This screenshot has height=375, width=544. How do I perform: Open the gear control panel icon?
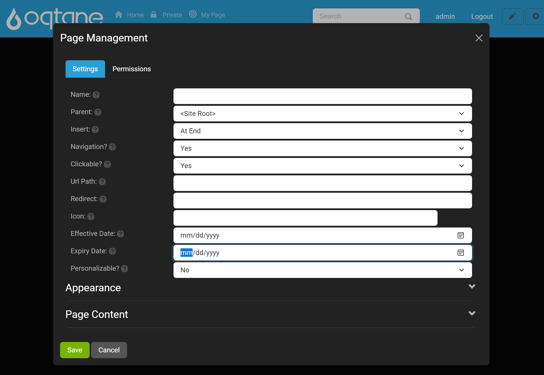536,16
